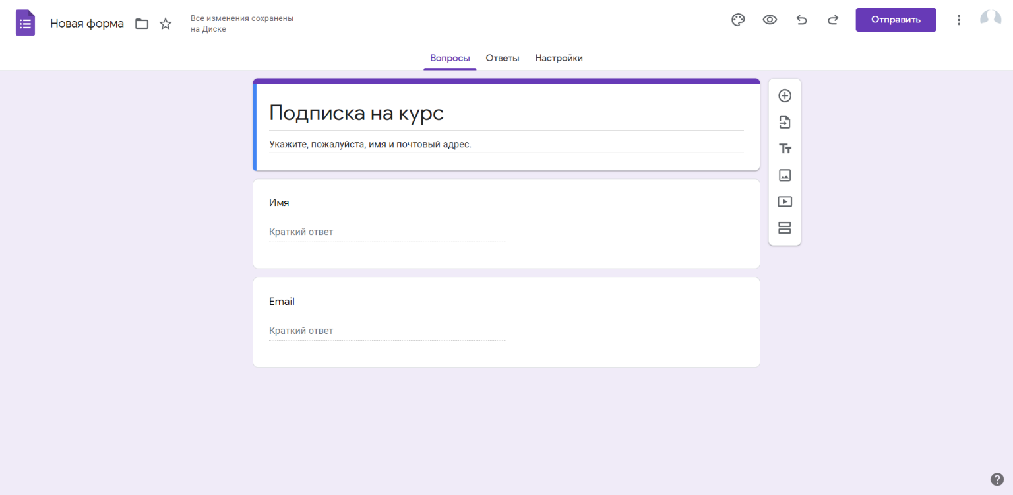Add a new question with plus icon
The image size is (1013, 495).
click(785, 96)
